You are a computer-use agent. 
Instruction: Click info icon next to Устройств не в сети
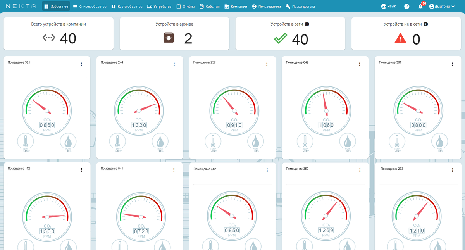425,24
